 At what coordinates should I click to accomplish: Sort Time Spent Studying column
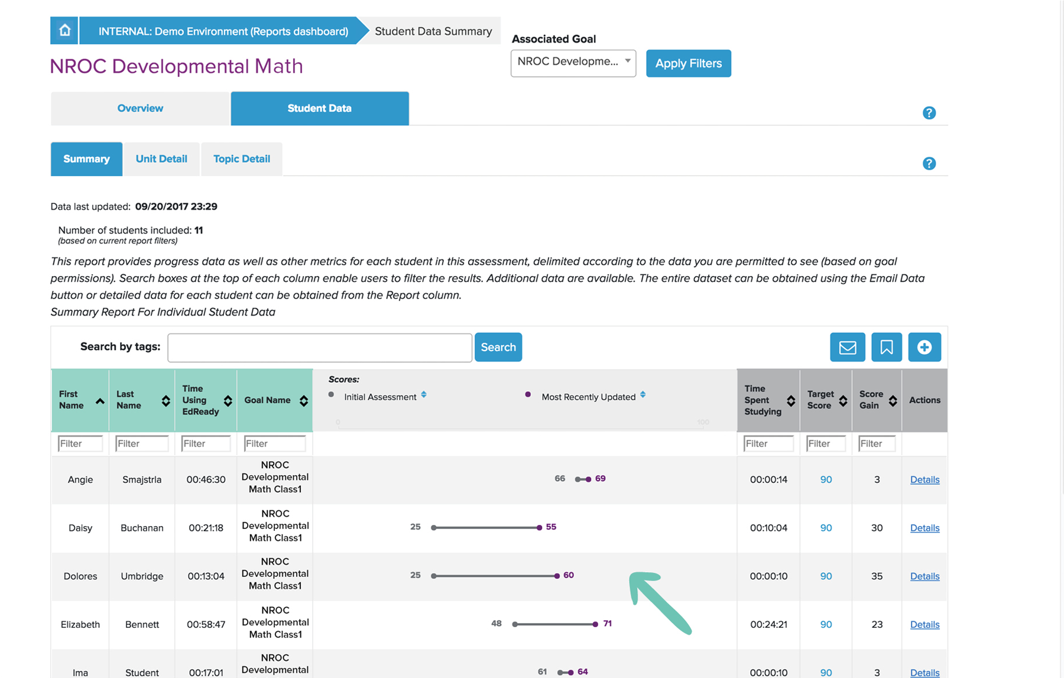coord(790,401)
